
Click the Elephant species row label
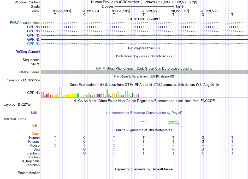[x=33, y=153]
